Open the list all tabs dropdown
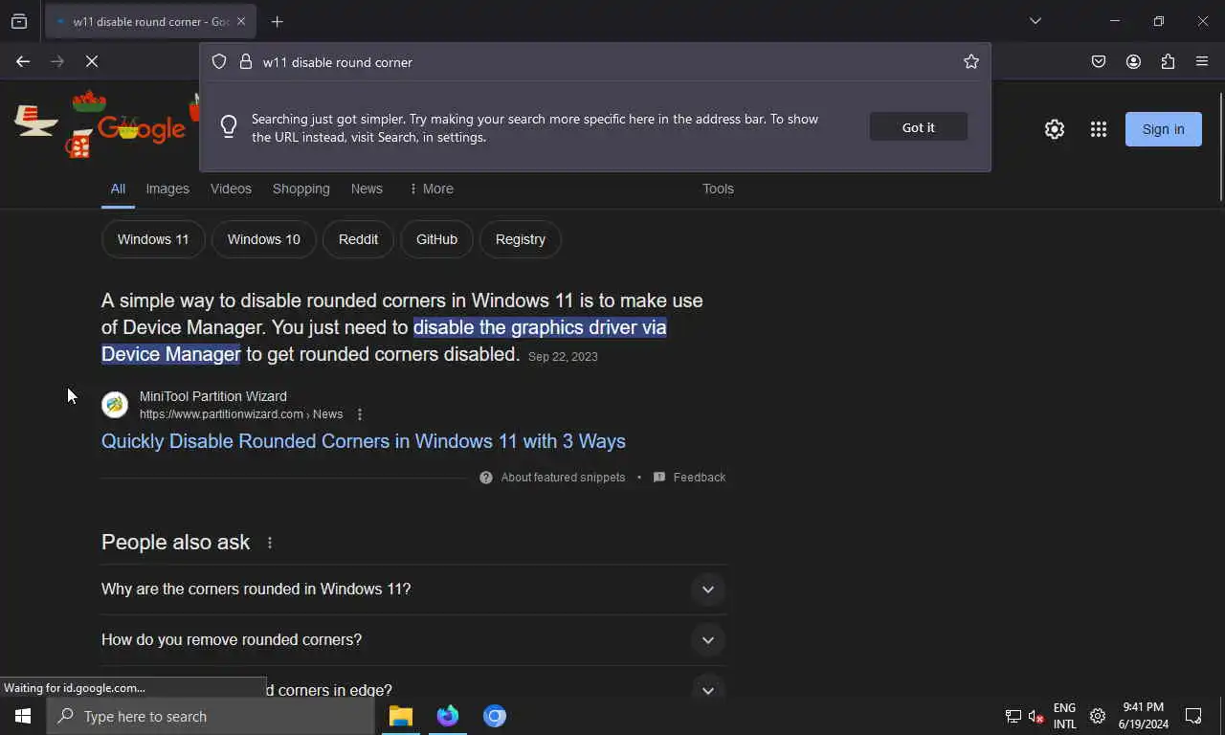This screenshot has width=1225, height=735. tap(1035, 21)
